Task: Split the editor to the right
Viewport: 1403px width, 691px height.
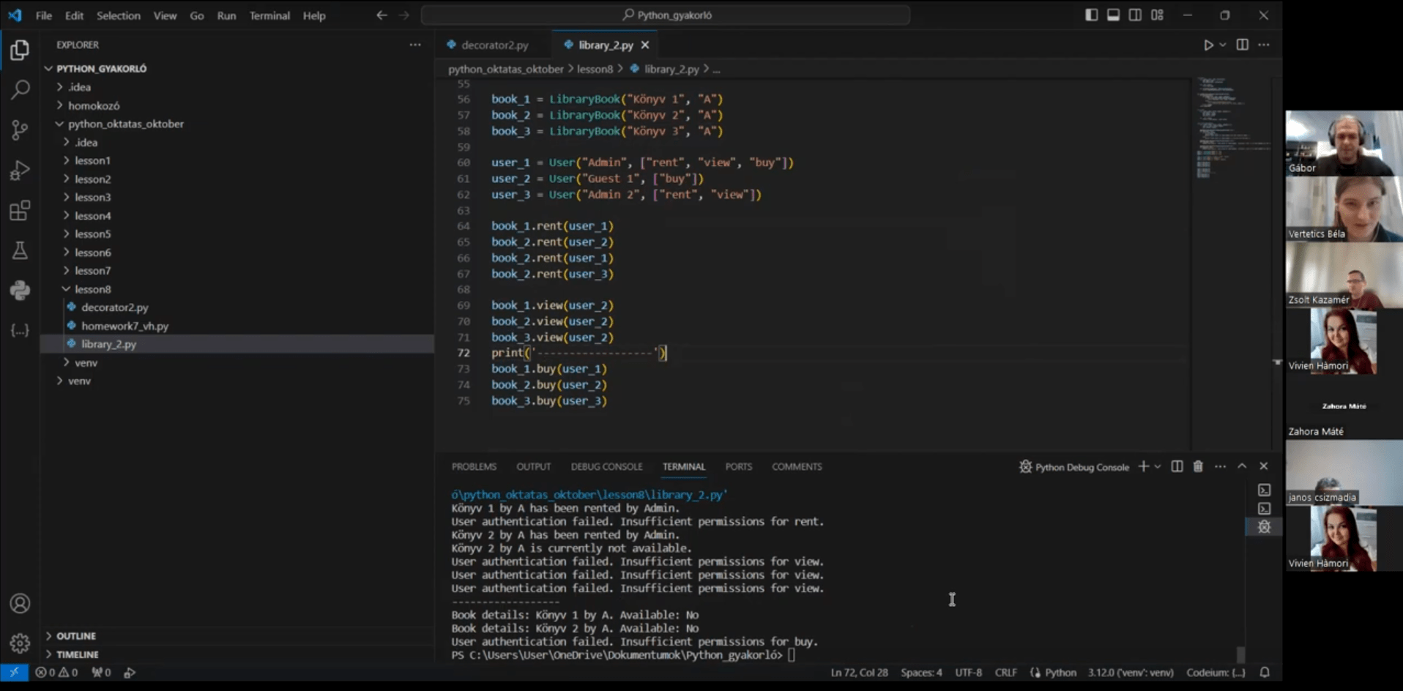Action: point(1243,45)
